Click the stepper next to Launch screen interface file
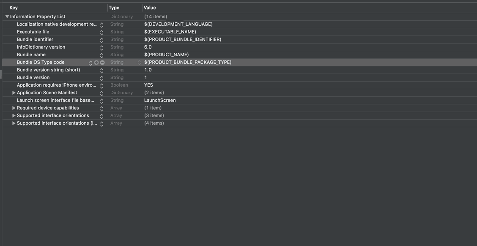Viewport: 477px width, 246px height. pos(101,100)
